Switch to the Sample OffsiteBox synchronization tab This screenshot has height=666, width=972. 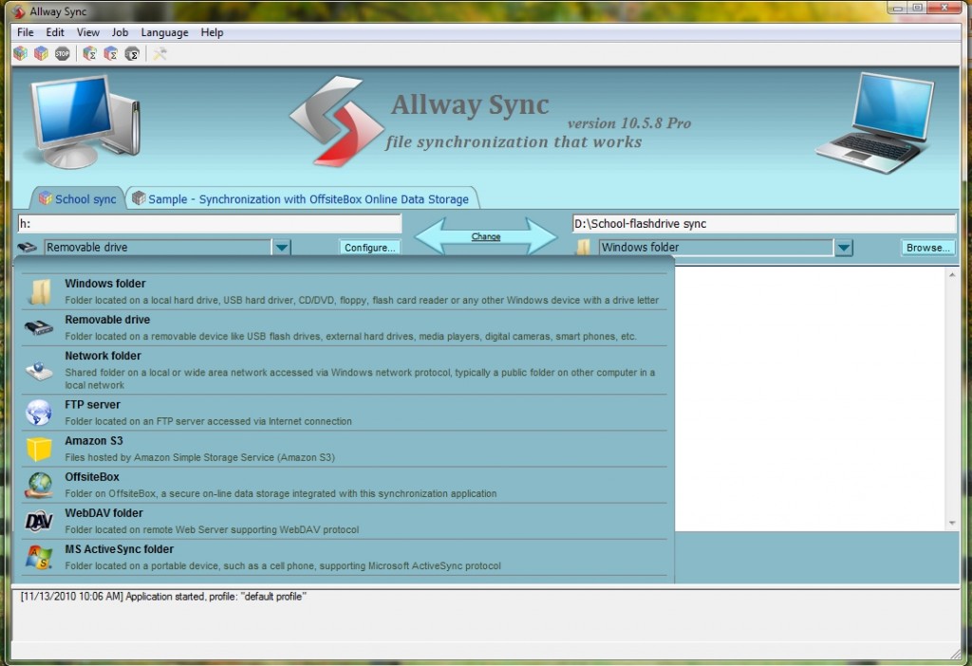[303, 199]
